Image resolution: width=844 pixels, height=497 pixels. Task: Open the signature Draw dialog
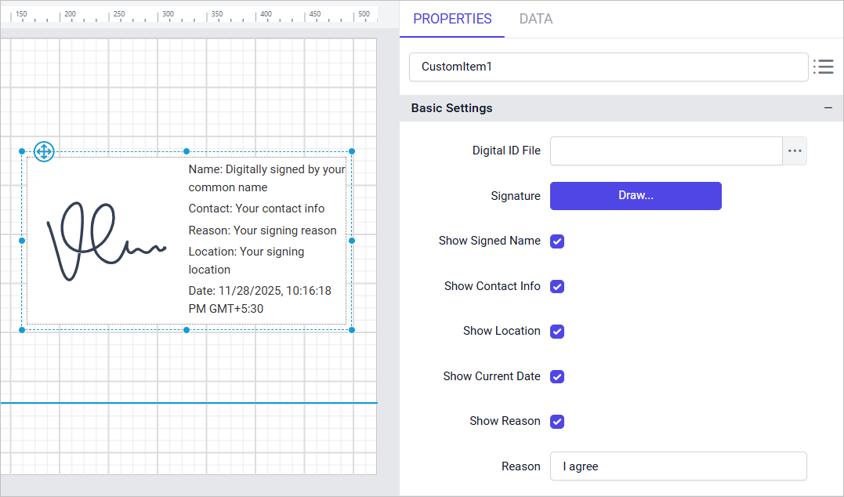coord(636,196)
